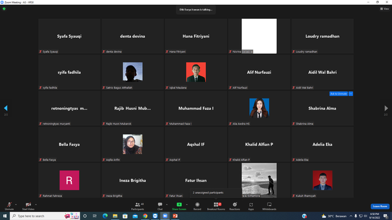Image resolution: width=392 pixels, height=220 pixels.
Task: Open TeamViewer icon on taskbar
Action: (x=155, y=216)
